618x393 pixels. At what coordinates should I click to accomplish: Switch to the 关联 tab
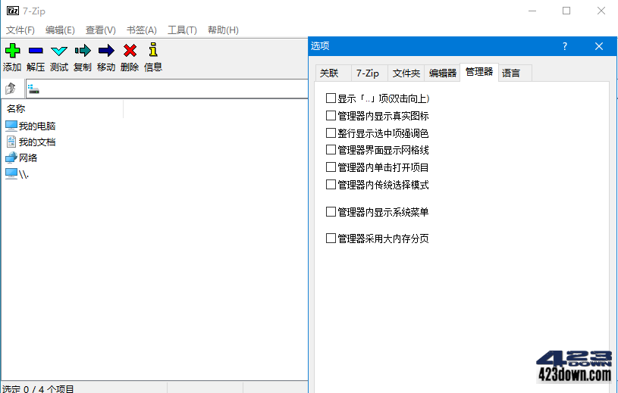click(334, 73)
